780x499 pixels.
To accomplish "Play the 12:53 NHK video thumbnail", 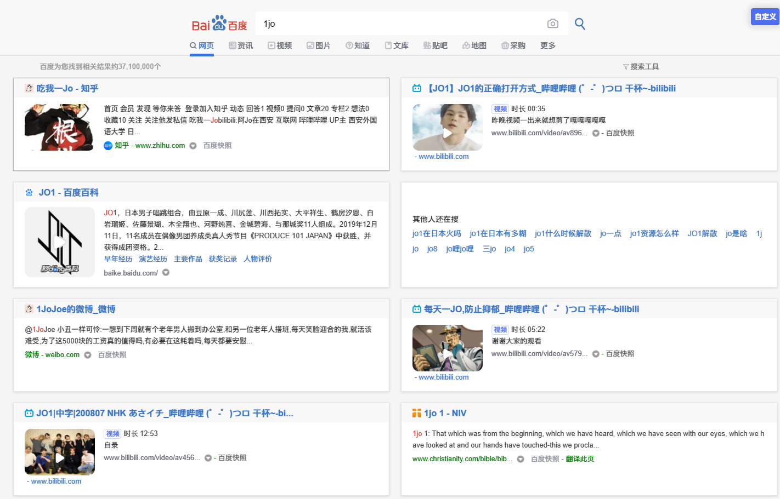I will coord(60,452).
